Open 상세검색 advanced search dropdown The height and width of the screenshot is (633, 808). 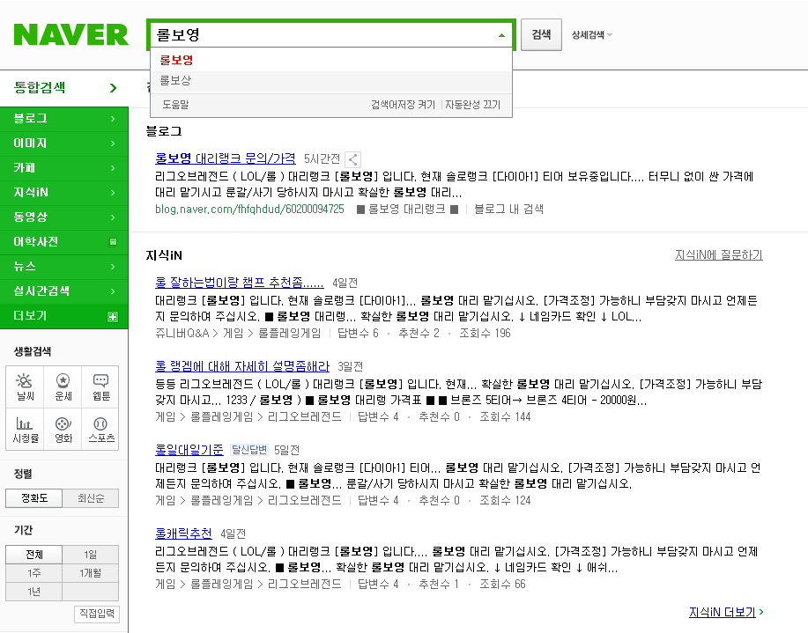(591, 35)
